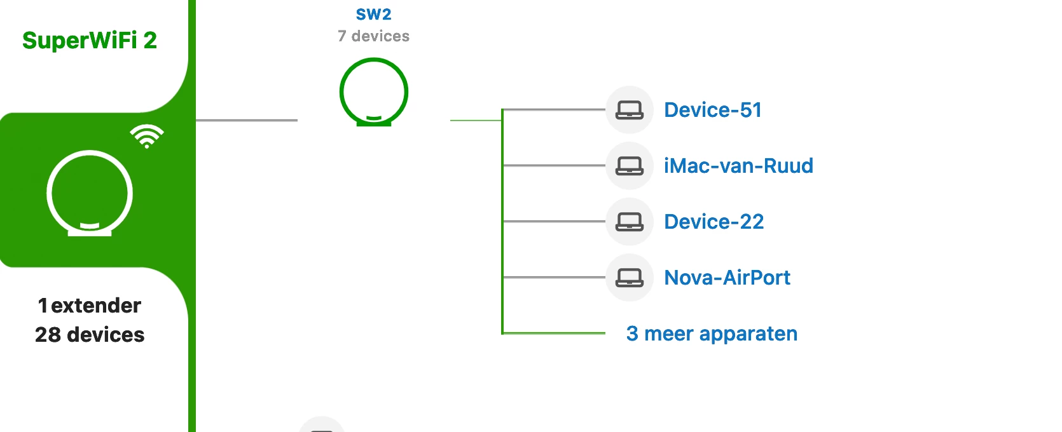
Task: Click the partial device icon at bottom
Action: click(322, 424)
